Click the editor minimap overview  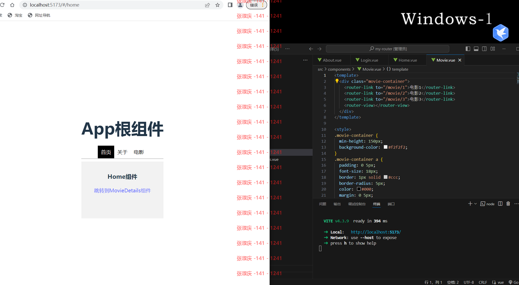tap(517, 78)
